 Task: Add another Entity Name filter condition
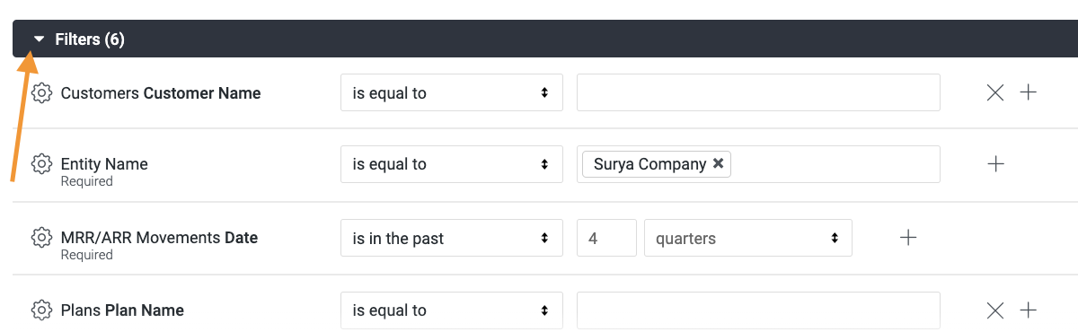click(x=995, y=164)
